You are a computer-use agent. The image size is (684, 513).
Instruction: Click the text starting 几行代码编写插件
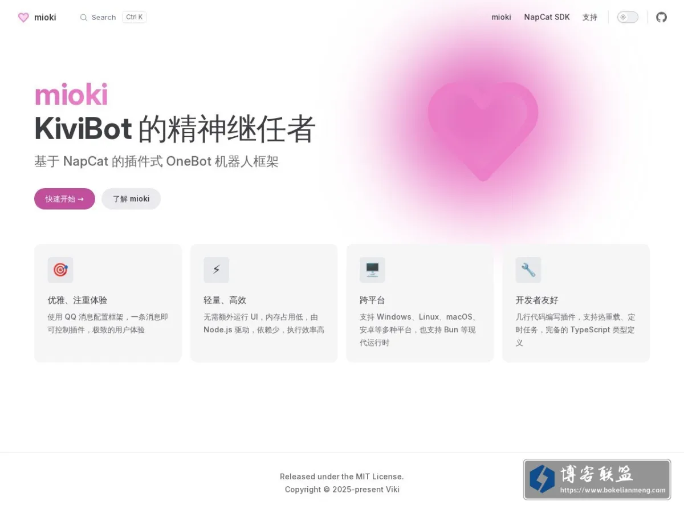[575, 329]
